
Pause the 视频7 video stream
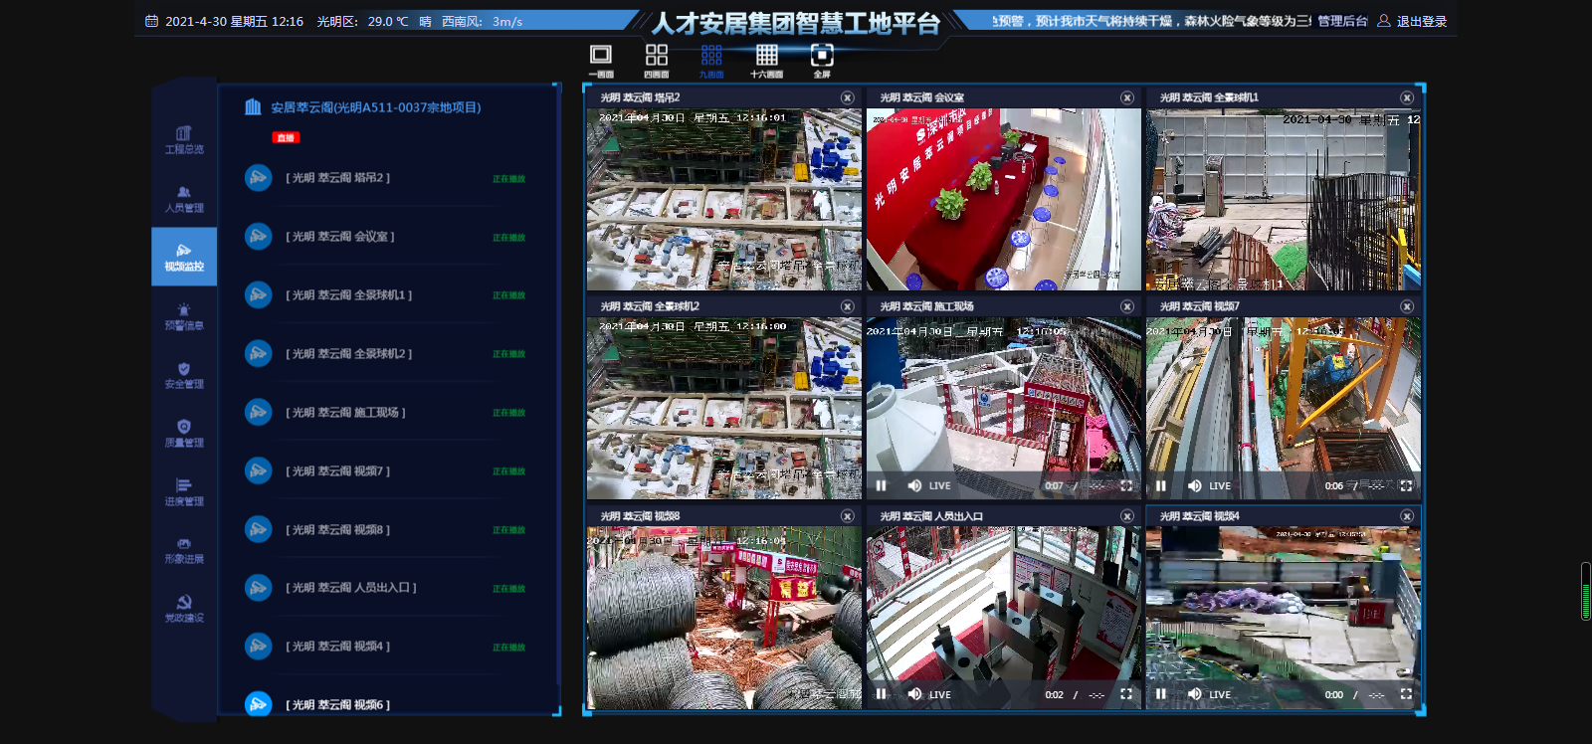click(1160, 485)
